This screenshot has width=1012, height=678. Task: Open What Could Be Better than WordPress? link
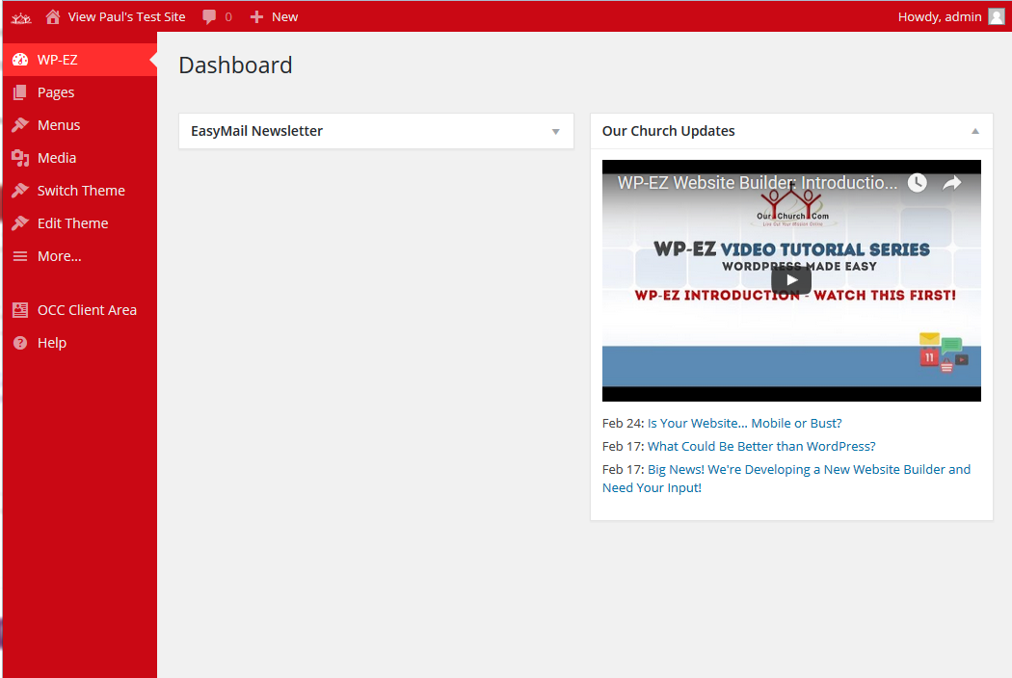(x=761, y=447)
